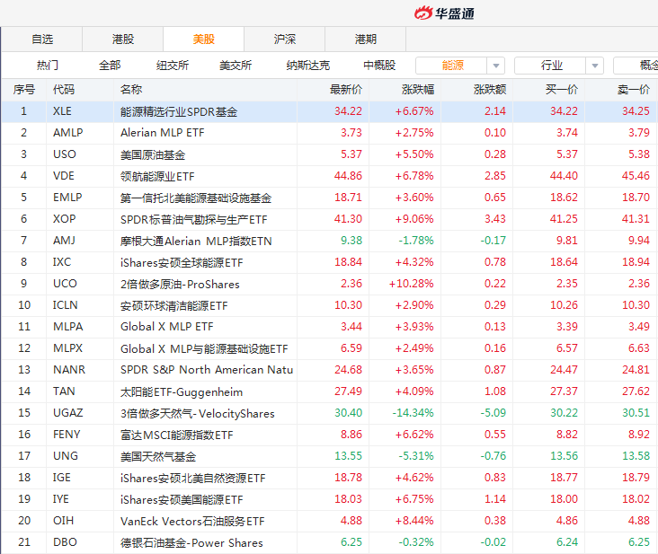Click 能源精选行业SPDR基金 name
The image size is (658, 554).
(x=179, y=112)
